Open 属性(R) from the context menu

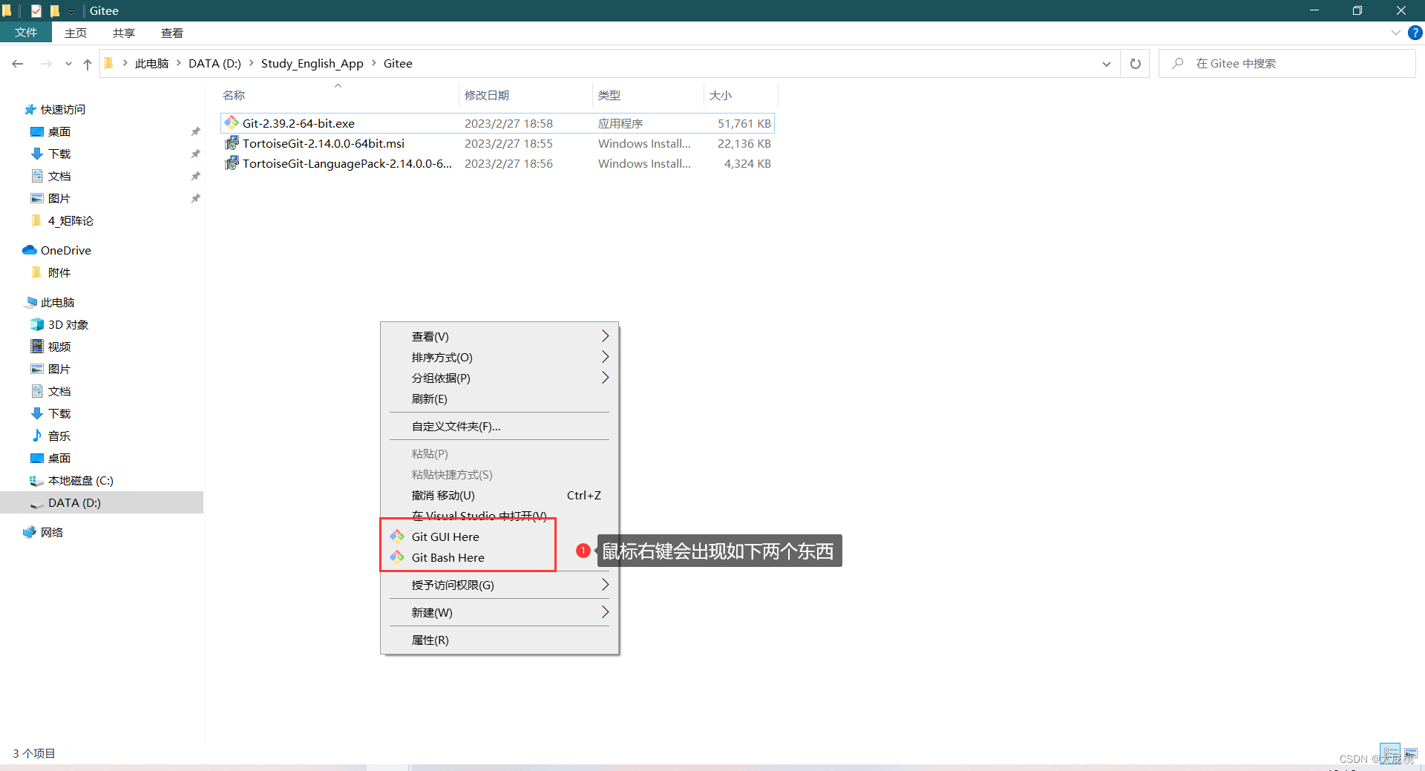point(499,640)
